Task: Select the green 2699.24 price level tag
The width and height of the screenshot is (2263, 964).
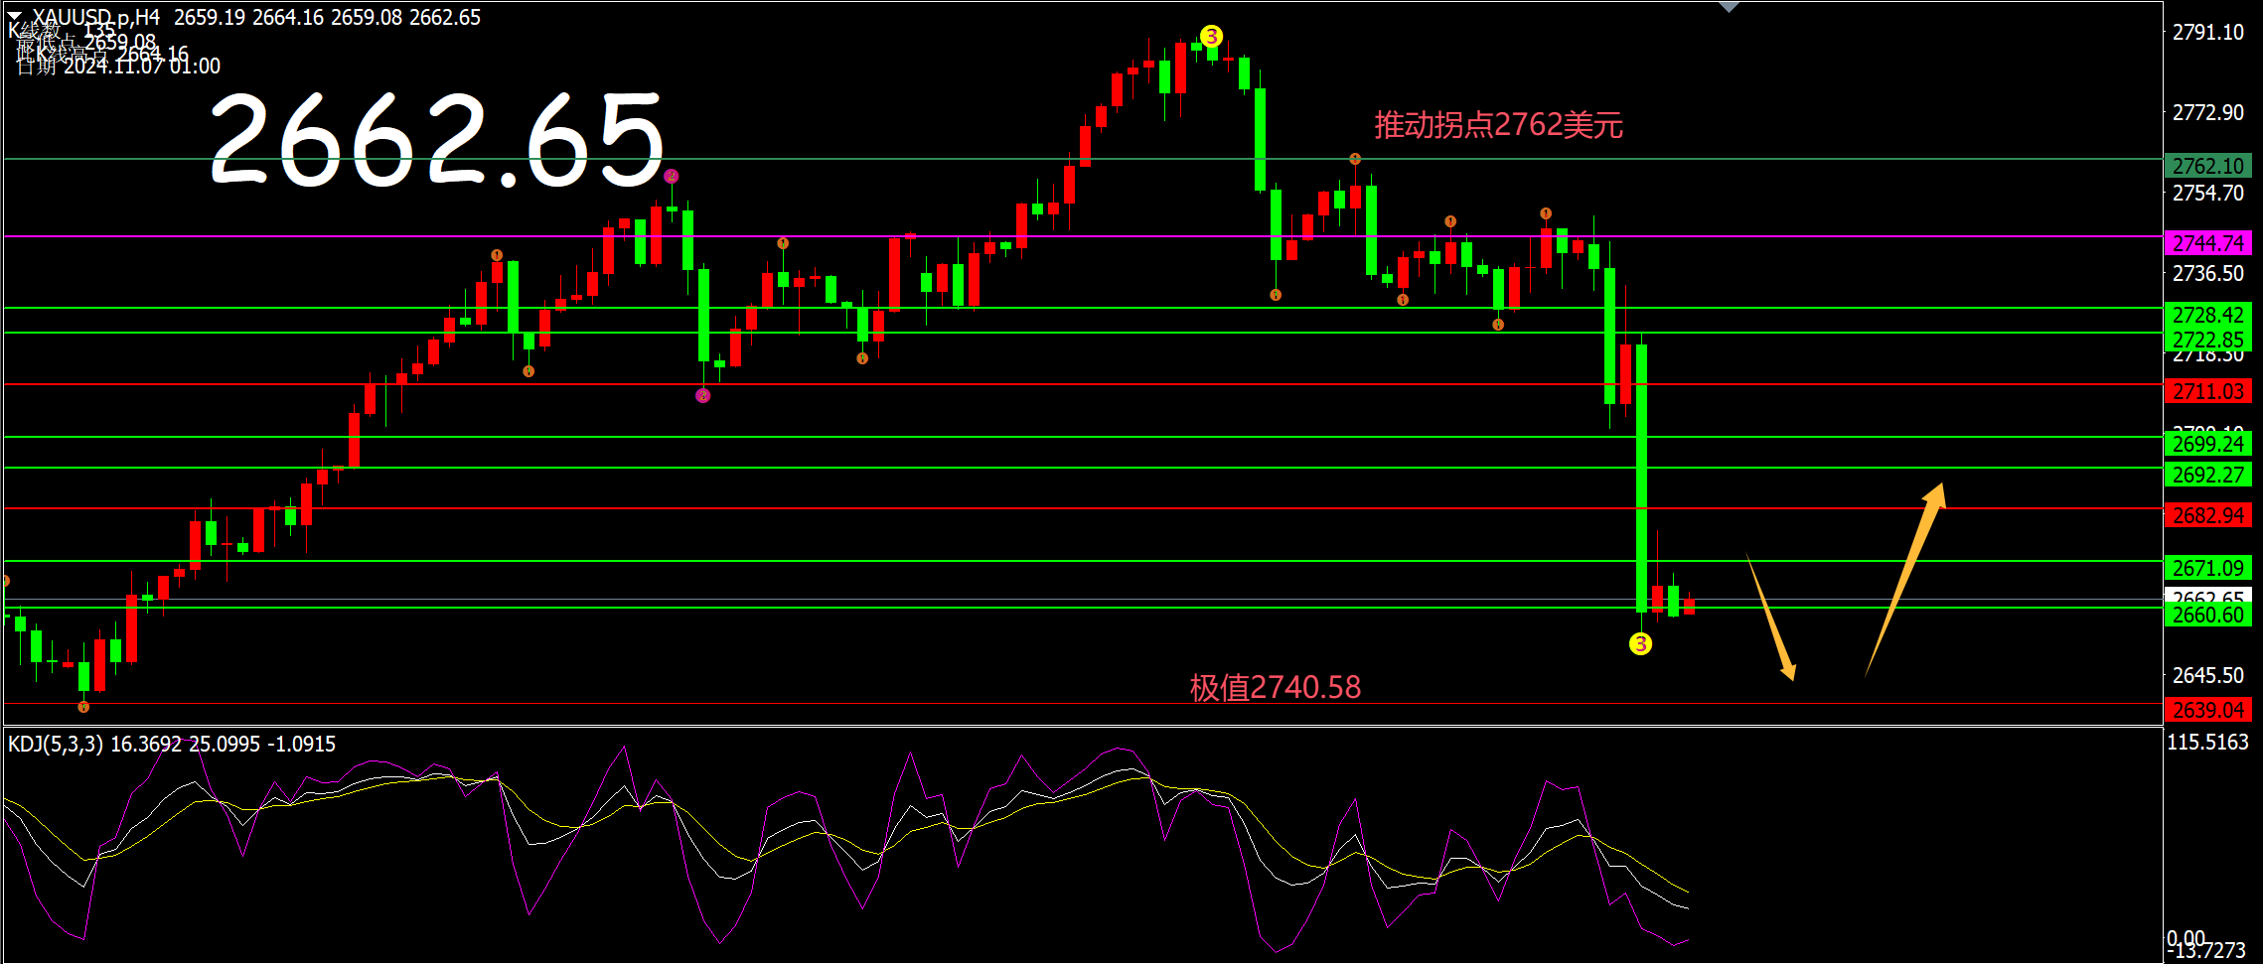Action: tap(2207, 444)
